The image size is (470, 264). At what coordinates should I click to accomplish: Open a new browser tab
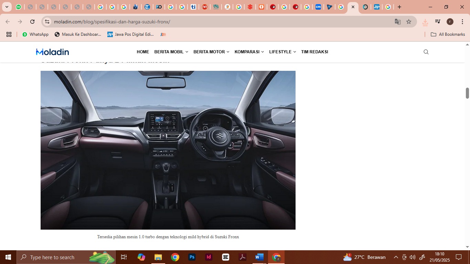399,7
